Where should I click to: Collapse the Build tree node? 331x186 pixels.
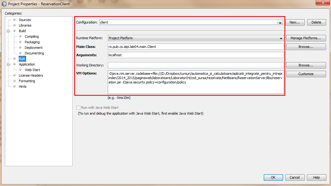[x=8, y=31]
